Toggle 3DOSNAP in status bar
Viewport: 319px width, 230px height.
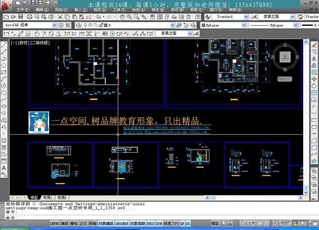tap(121, 223)
